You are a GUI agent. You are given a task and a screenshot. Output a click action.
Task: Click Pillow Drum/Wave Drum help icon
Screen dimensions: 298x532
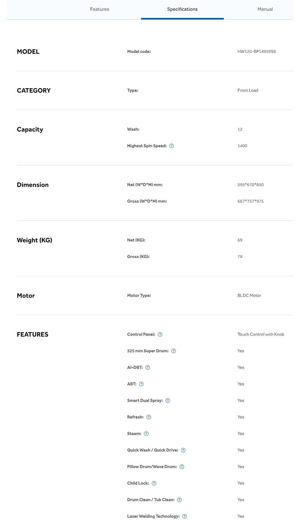pos(182,467)
